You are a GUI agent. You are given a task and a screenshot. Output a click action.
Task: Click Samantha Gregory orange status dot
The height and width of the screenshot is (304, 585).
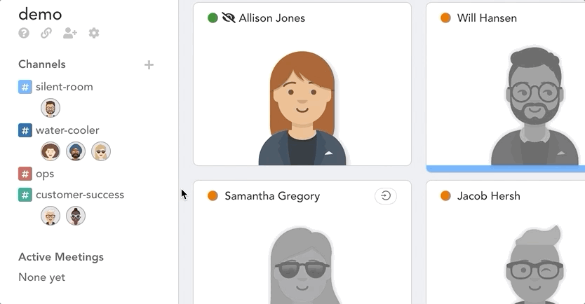click(x=213, y=195)
